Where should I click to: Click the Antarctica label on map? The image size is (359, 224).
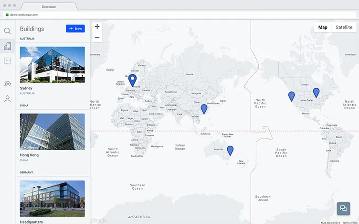click(139, 217)
